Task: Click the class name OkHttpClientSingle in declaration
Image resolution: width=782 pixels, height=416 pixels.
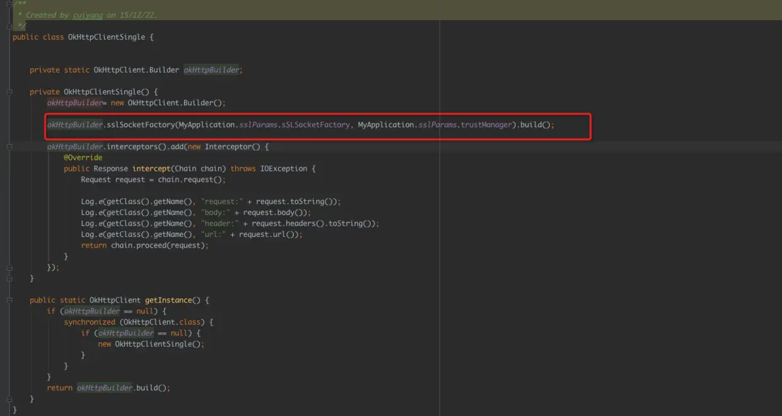Action: pyautogui.click(x=107, y=37)
